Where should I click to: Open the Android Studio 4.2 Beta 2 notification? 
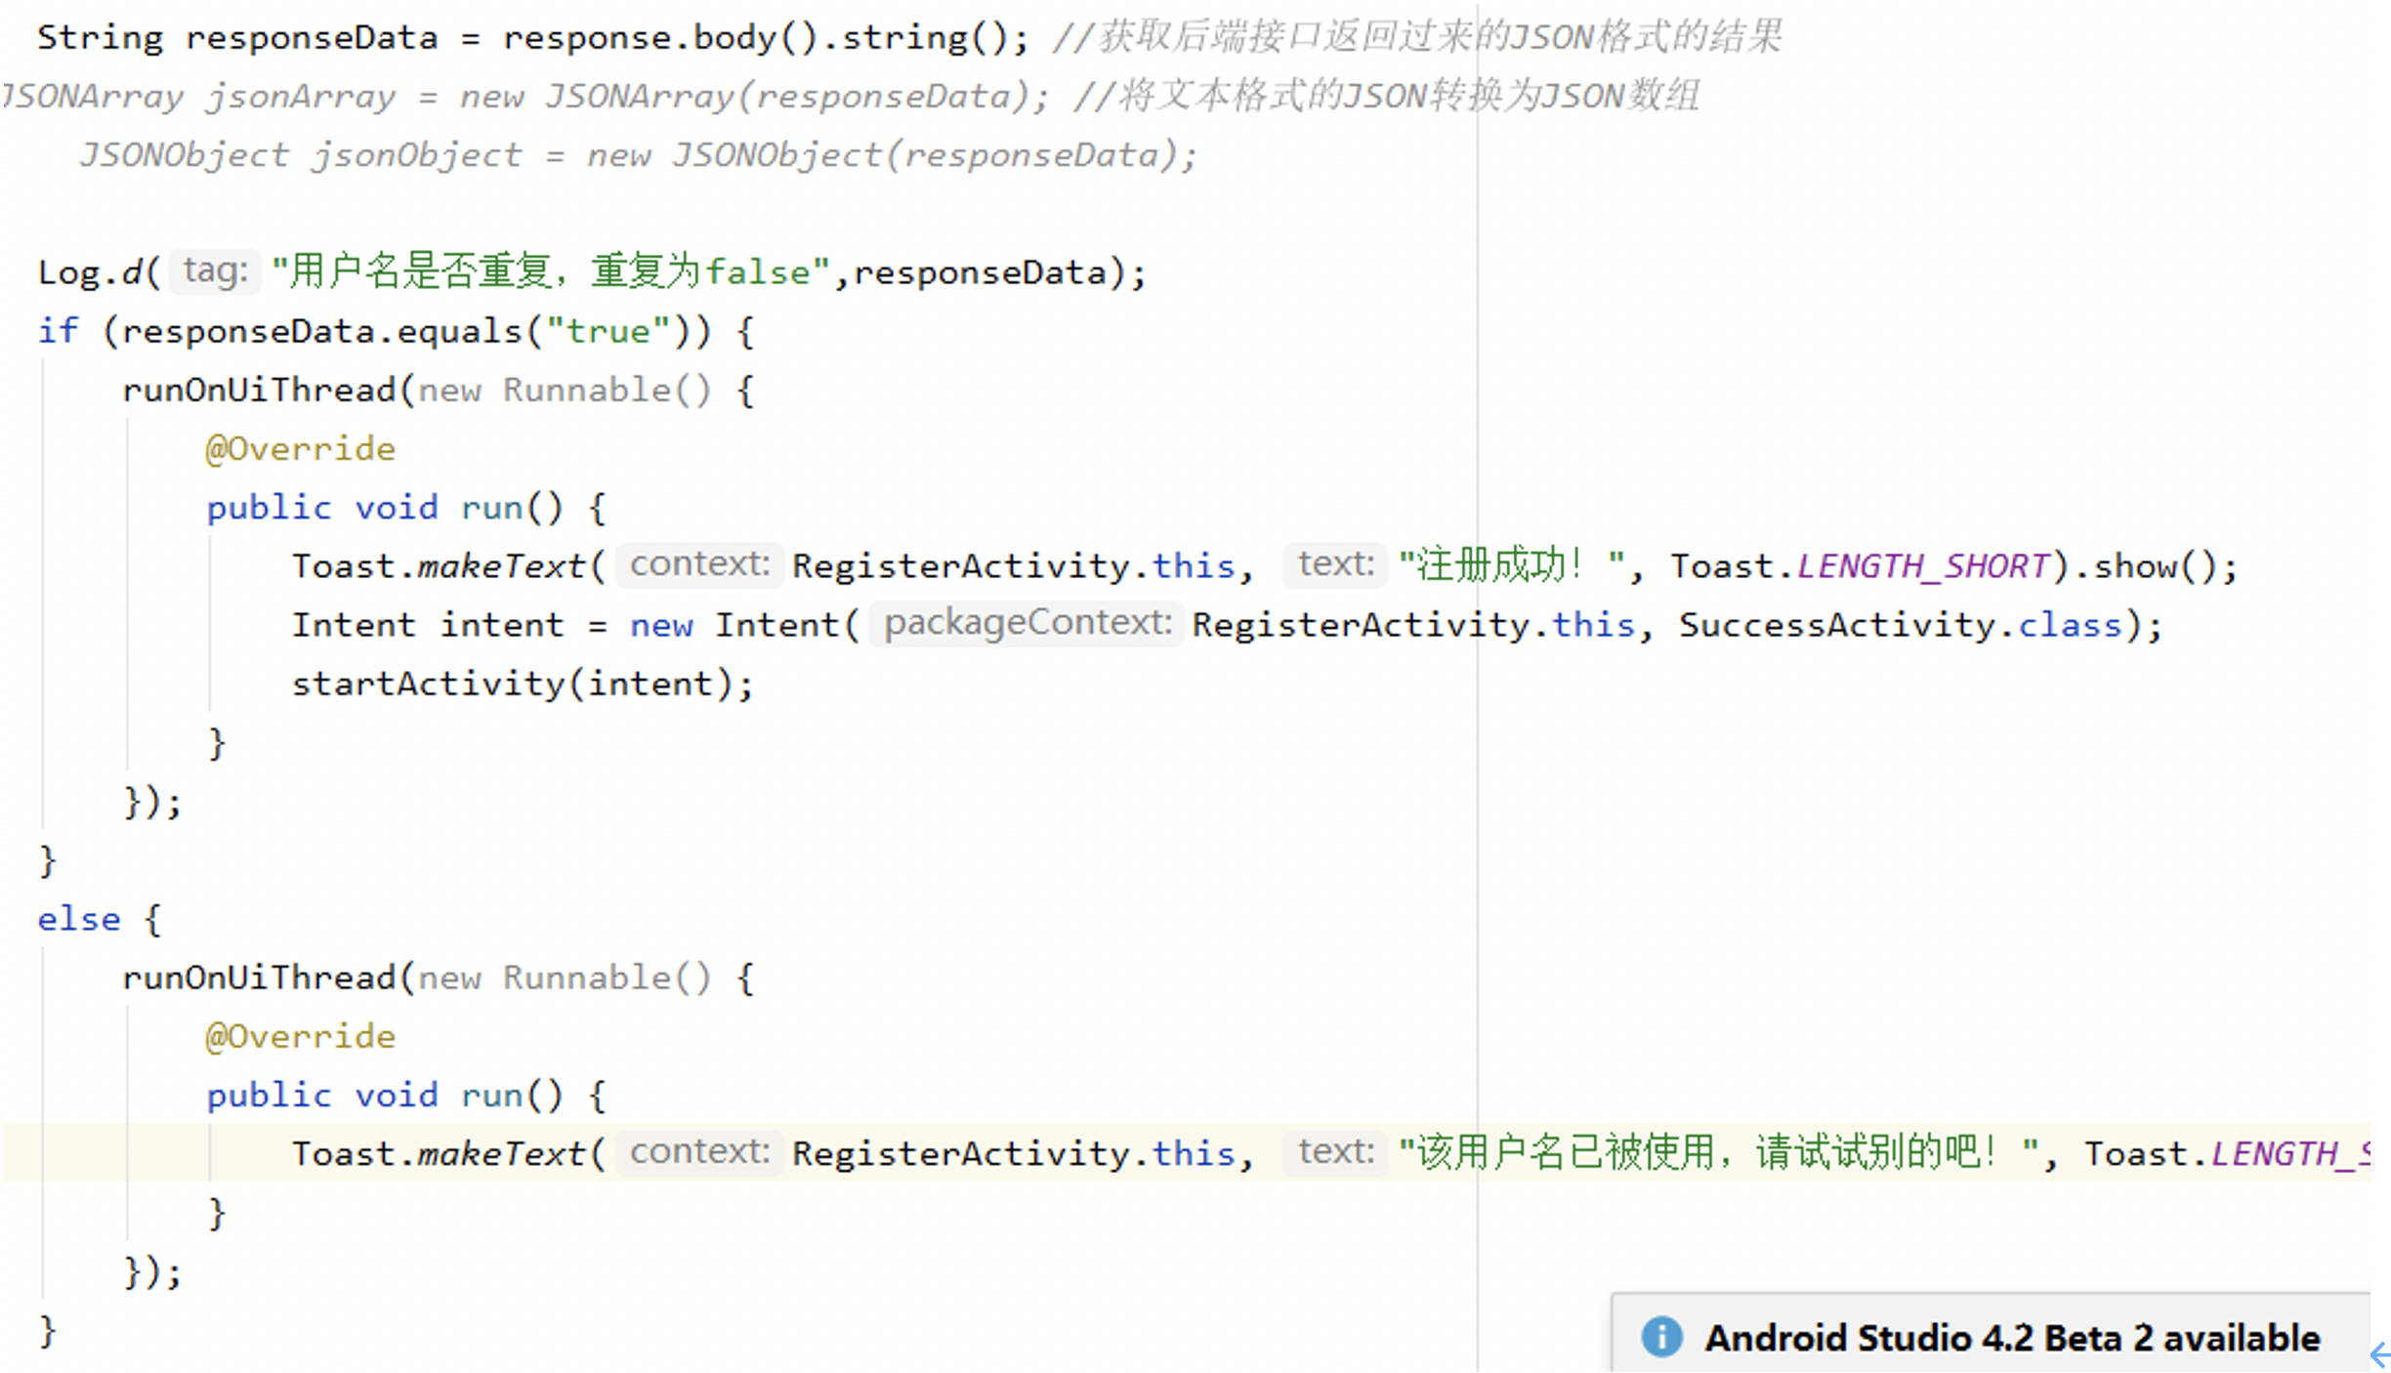(x=2012, y=1337)
